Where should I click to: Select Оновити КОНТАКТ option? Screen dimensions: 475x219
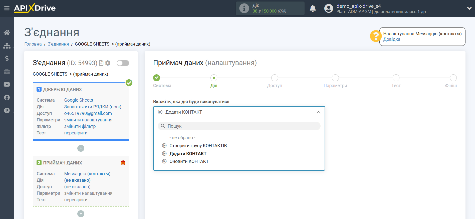189,161
